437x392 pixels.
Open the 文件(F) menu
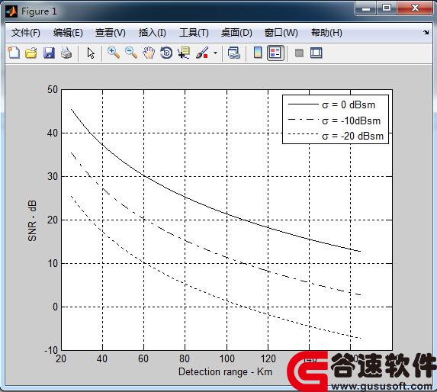pos(26,33)
